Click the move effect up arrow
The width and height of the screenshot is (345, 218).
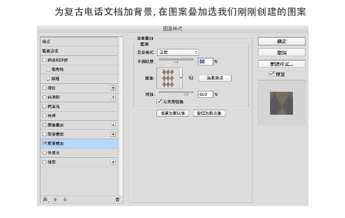[55, 199]
